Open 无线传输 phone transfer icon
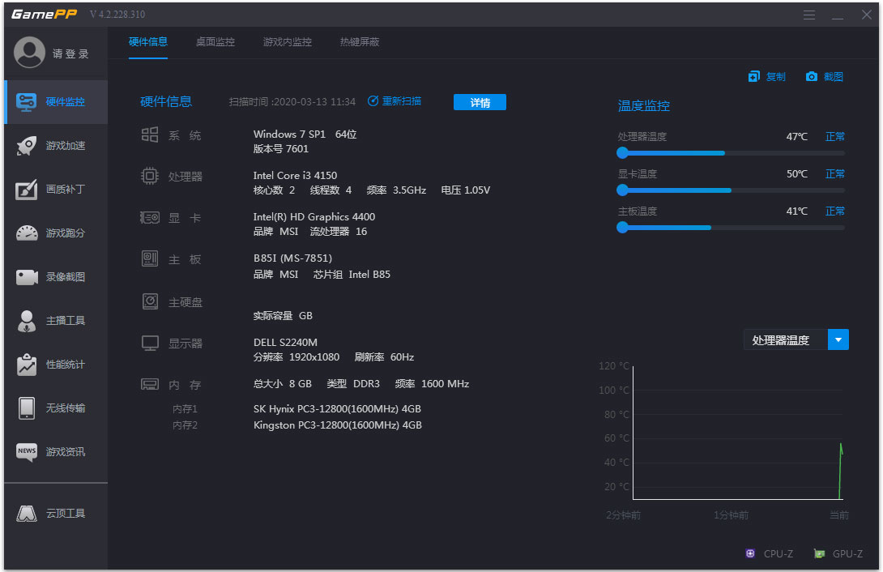 pos(27,408)
